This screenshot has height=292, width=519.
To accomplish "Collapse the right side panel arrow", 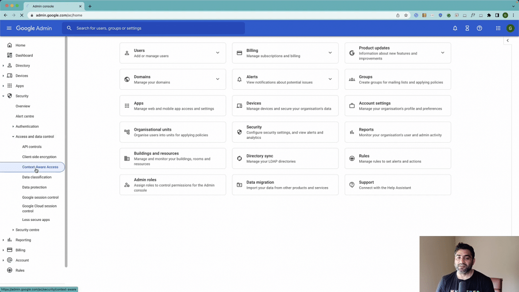I will 508,40.
